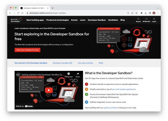Viewport: 168px width, 121px height.
Task: Expand the Start building apps menu
Action: click(x=35, y=20)
